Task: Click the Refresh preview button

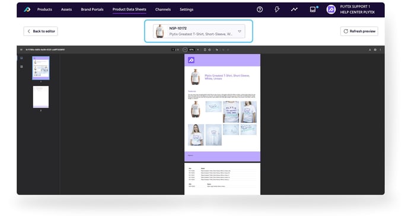Action: pyautogui.click(x=359, y=31)
